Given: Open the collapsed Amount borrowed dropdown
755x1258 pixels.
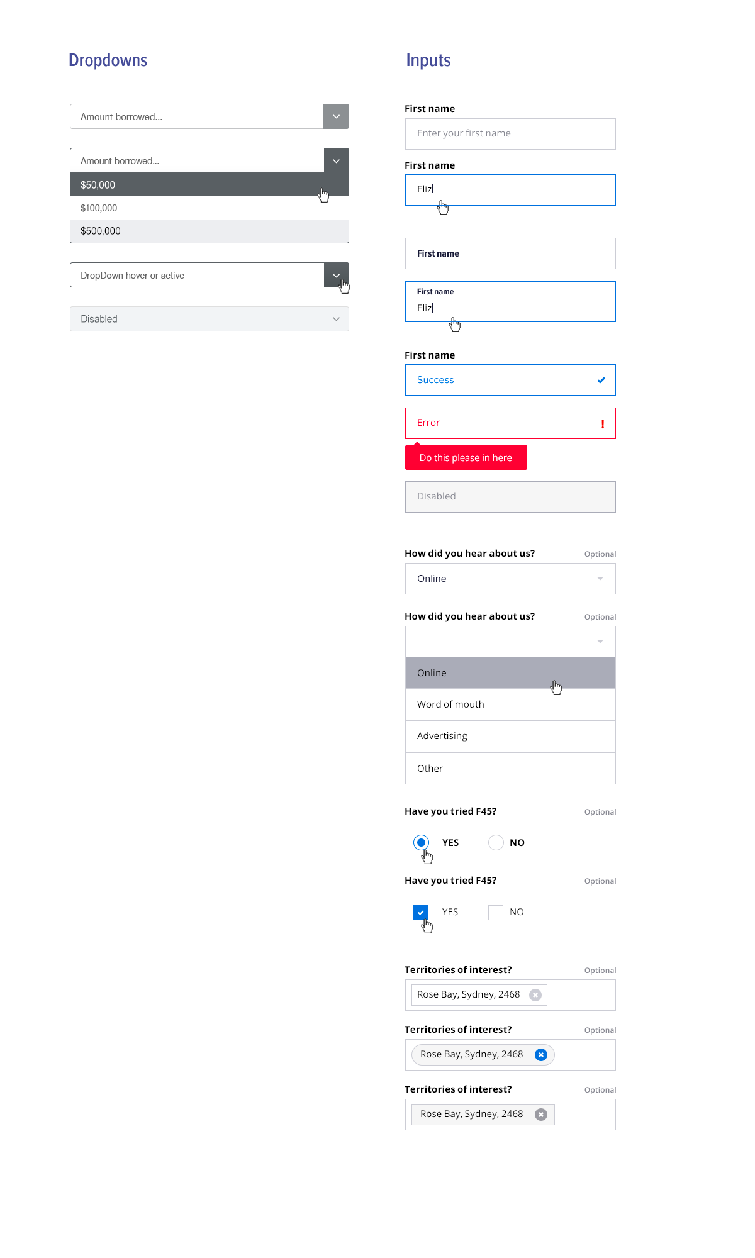Looking at the screenshot, I should click(x=210, y=116).
